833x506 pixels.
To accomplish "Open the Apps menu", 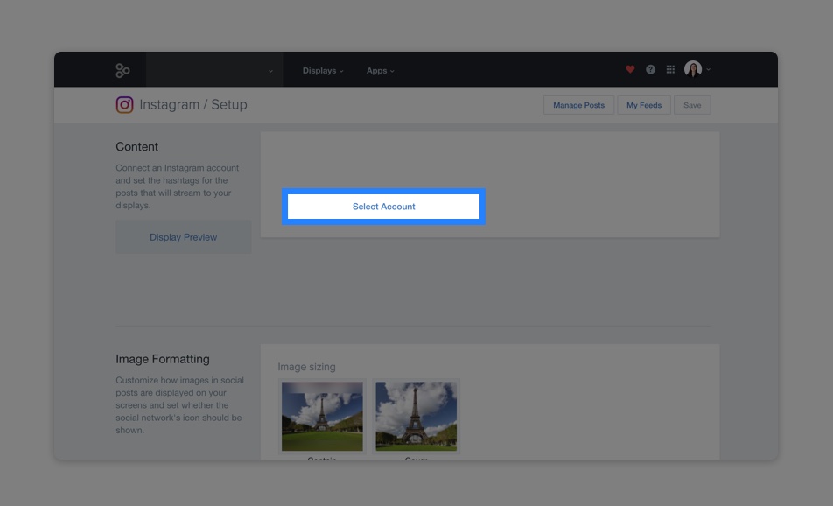I will pyautogui.click(x=381, y=71).
